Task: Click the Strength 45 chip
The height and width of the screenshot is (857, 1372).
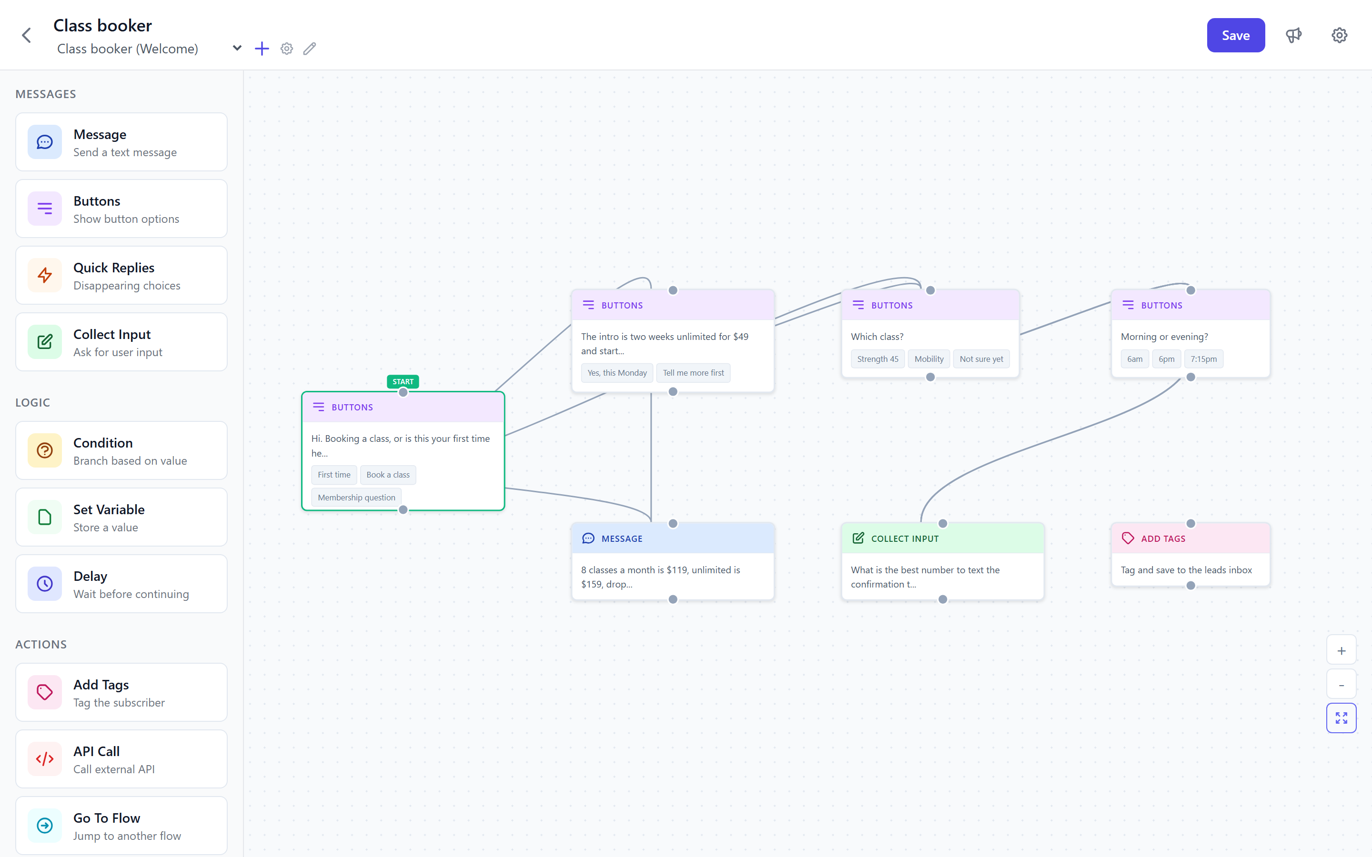Action: (878, 359)
